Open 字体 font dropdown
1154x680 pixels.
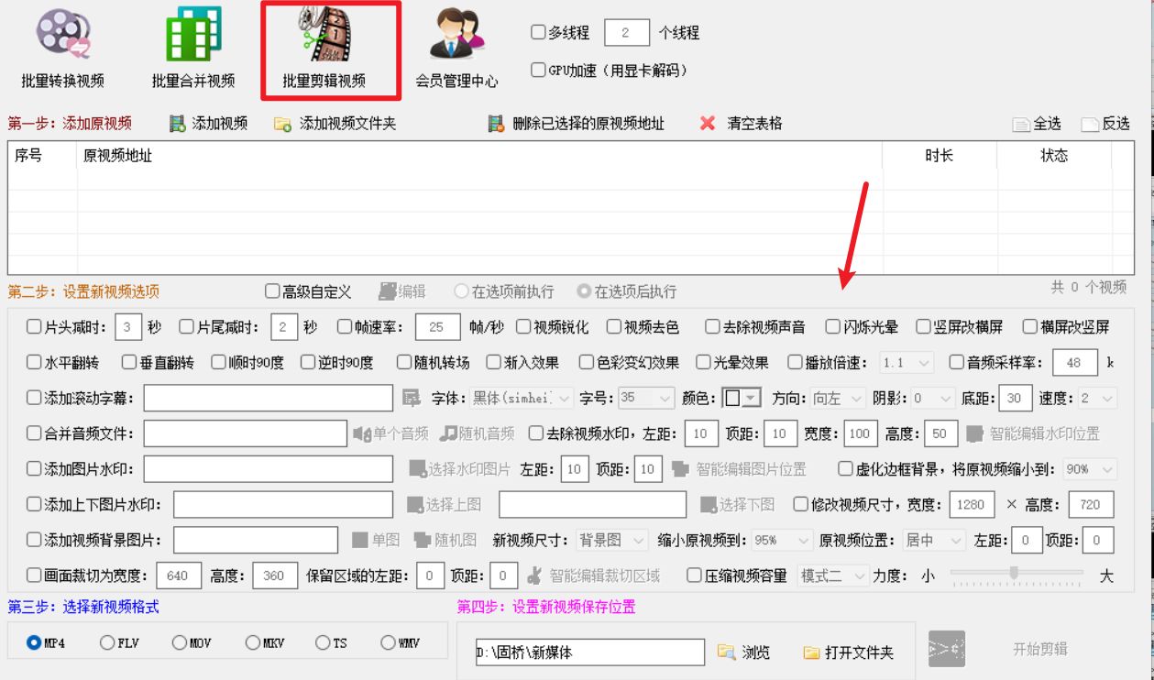coord(522,398)
